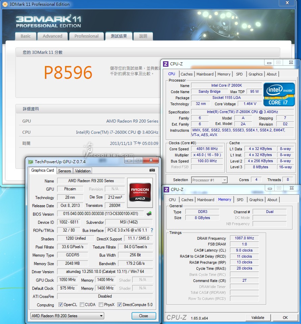Open Memory tab in upper CPU-Z window
Viewport: 301px width, 324px height.
[x=224, y=74]
